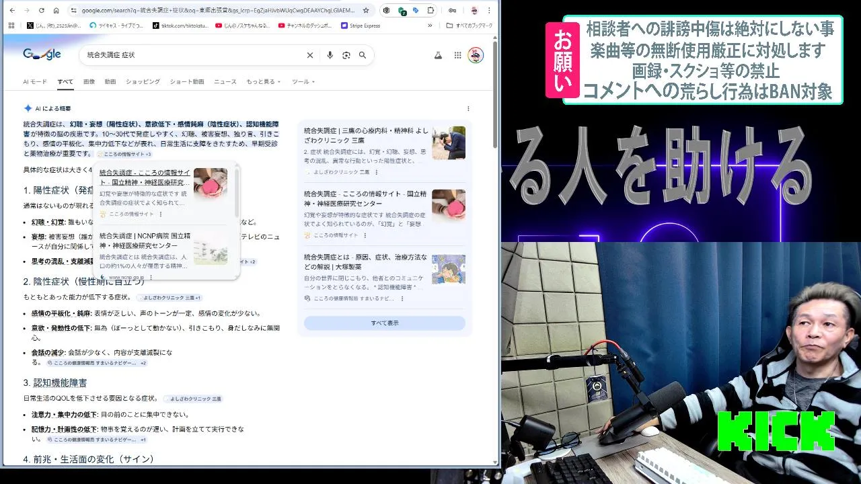861x484 pixels.
Task: Open options for popup こころの情報サイト source
Action: (161, 214)
